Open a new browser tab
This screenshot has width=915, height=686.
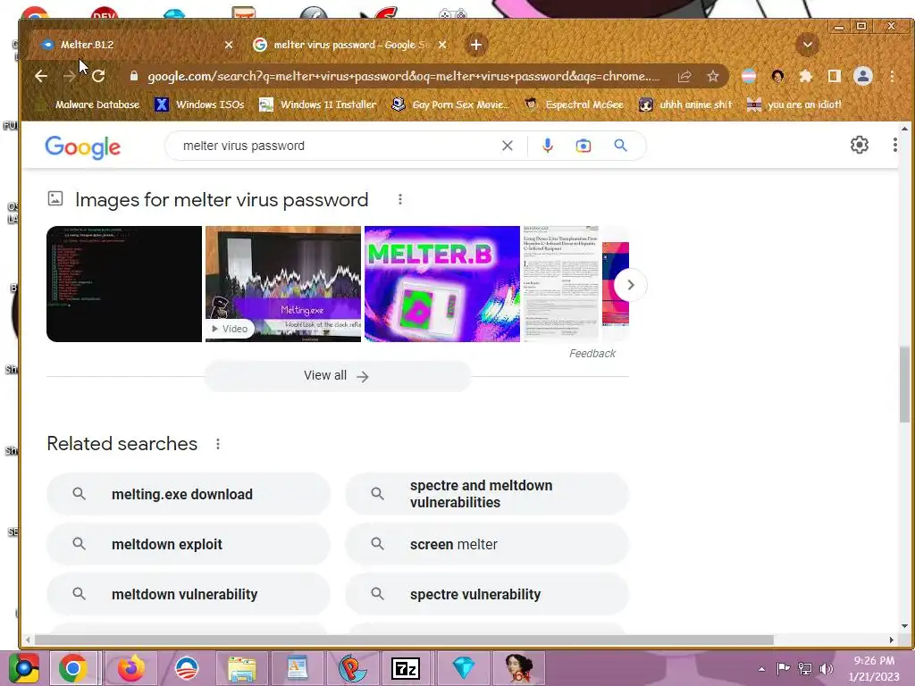pos(476,45)
